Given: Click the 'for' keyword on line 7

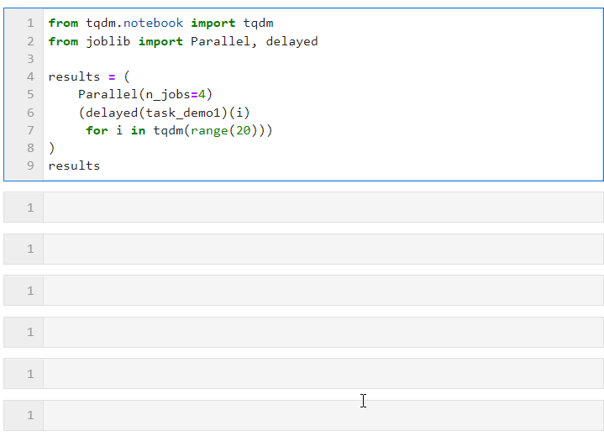Looking at the screenshot, I should pyautogui.click(x=97, y=130).
